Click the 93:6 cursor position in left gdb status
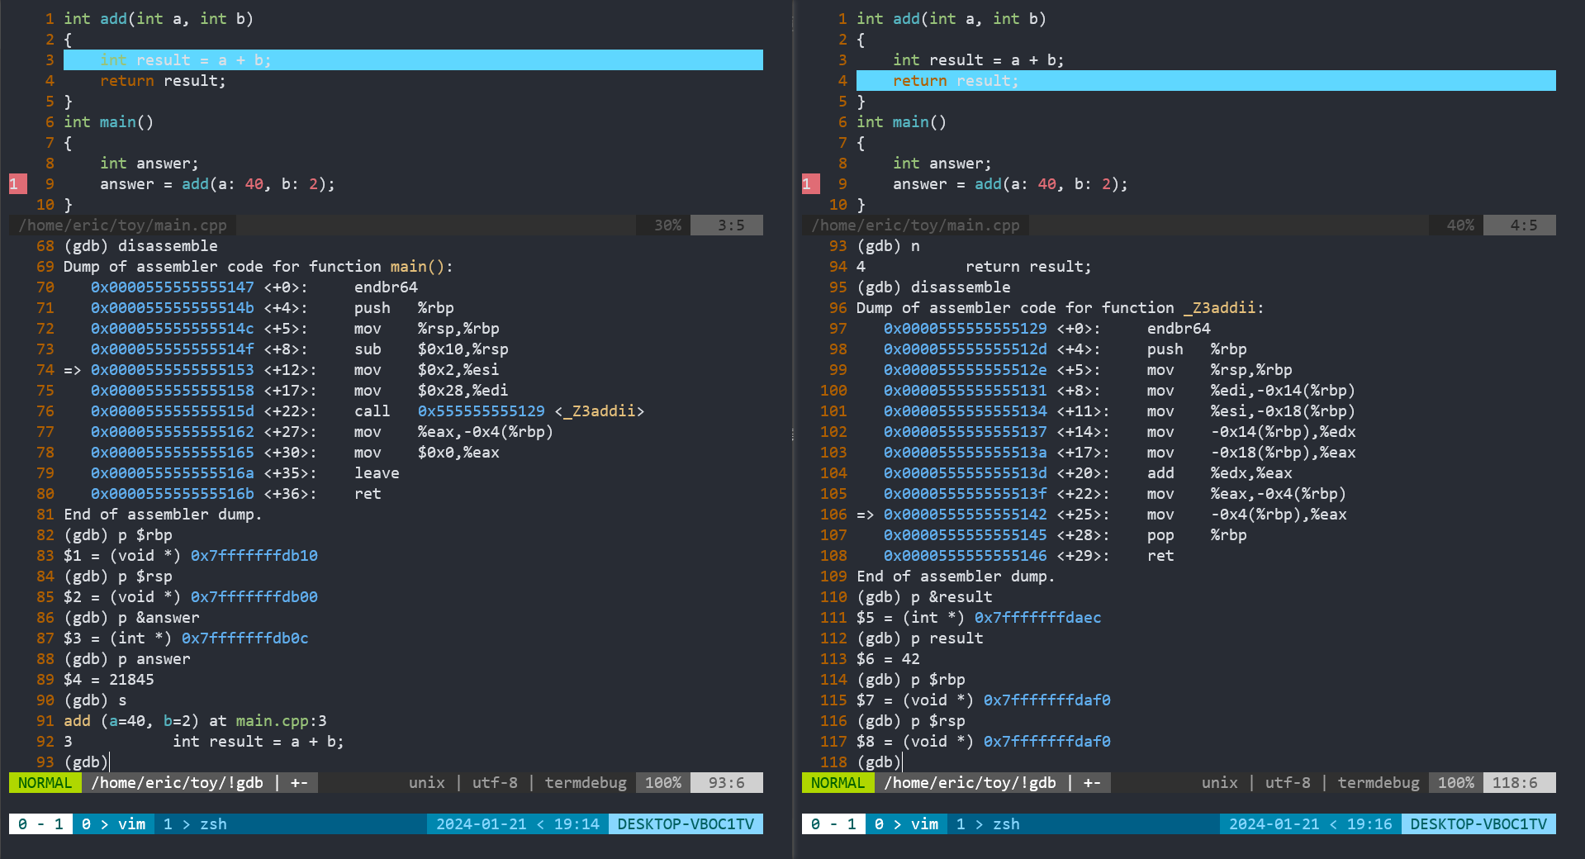 727,783
